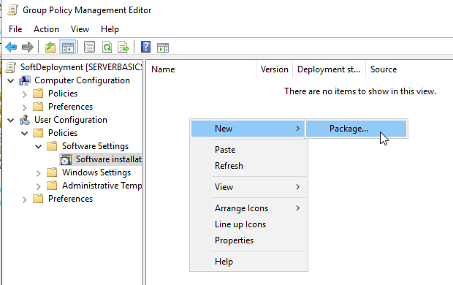Open the toolbar Properties icon

click(89, 47)
